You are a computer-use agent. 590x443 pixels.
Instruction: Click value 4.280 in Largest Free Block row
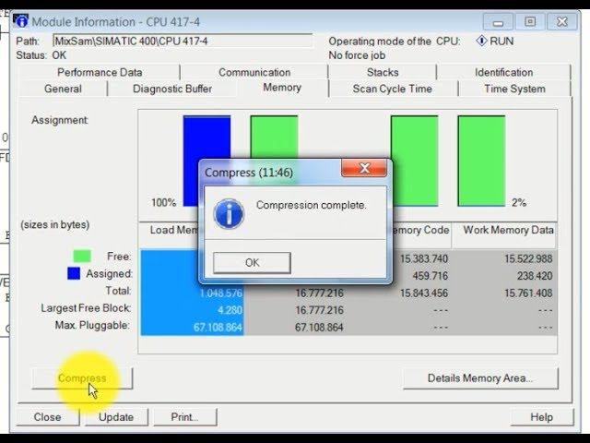tap(230, 310)
